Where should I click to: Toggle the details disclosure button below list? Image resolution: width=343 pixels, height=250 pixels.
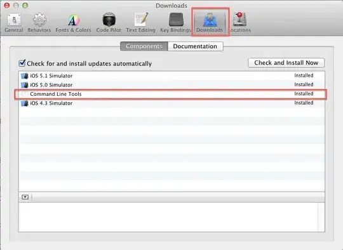coord(25,197)
